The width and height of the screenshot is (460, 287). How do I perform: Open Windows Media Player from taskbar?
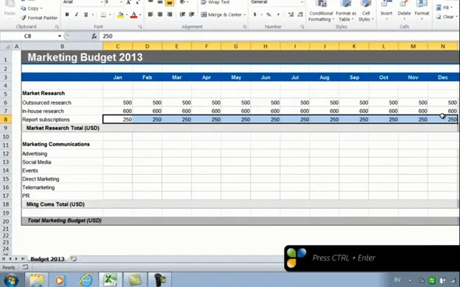[60, 280]
